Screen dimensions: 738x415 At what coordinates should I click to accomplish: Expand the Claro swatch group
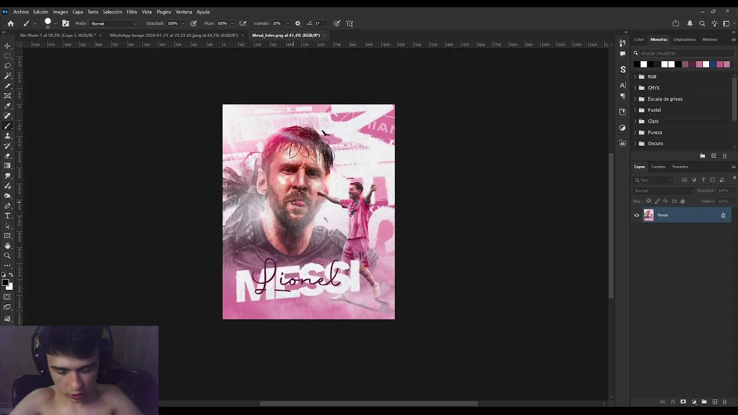tap(635, 121)
